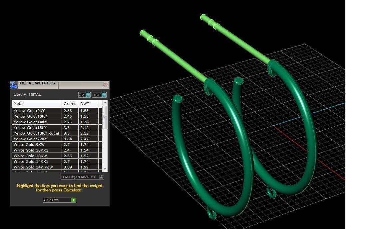Click the metal list scroll up arrow
384x229 pixels.
(105, 103)
